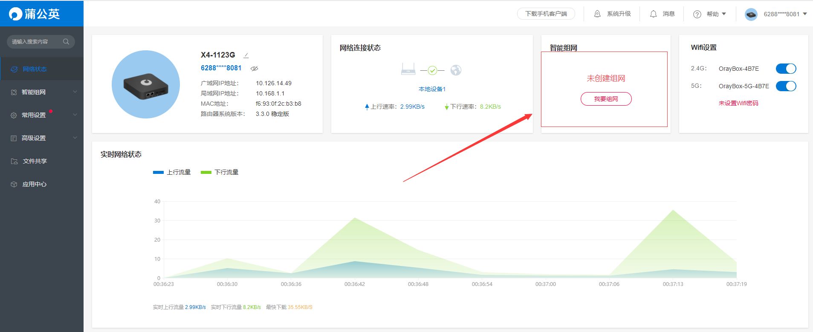The height and width of the screenshot is (332, 813).
Task: Expand the 高级设置 sidebar chevron
Action: [x=75, y=138]
